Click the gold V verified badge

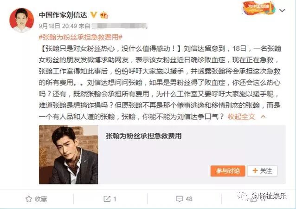[94, 14]
